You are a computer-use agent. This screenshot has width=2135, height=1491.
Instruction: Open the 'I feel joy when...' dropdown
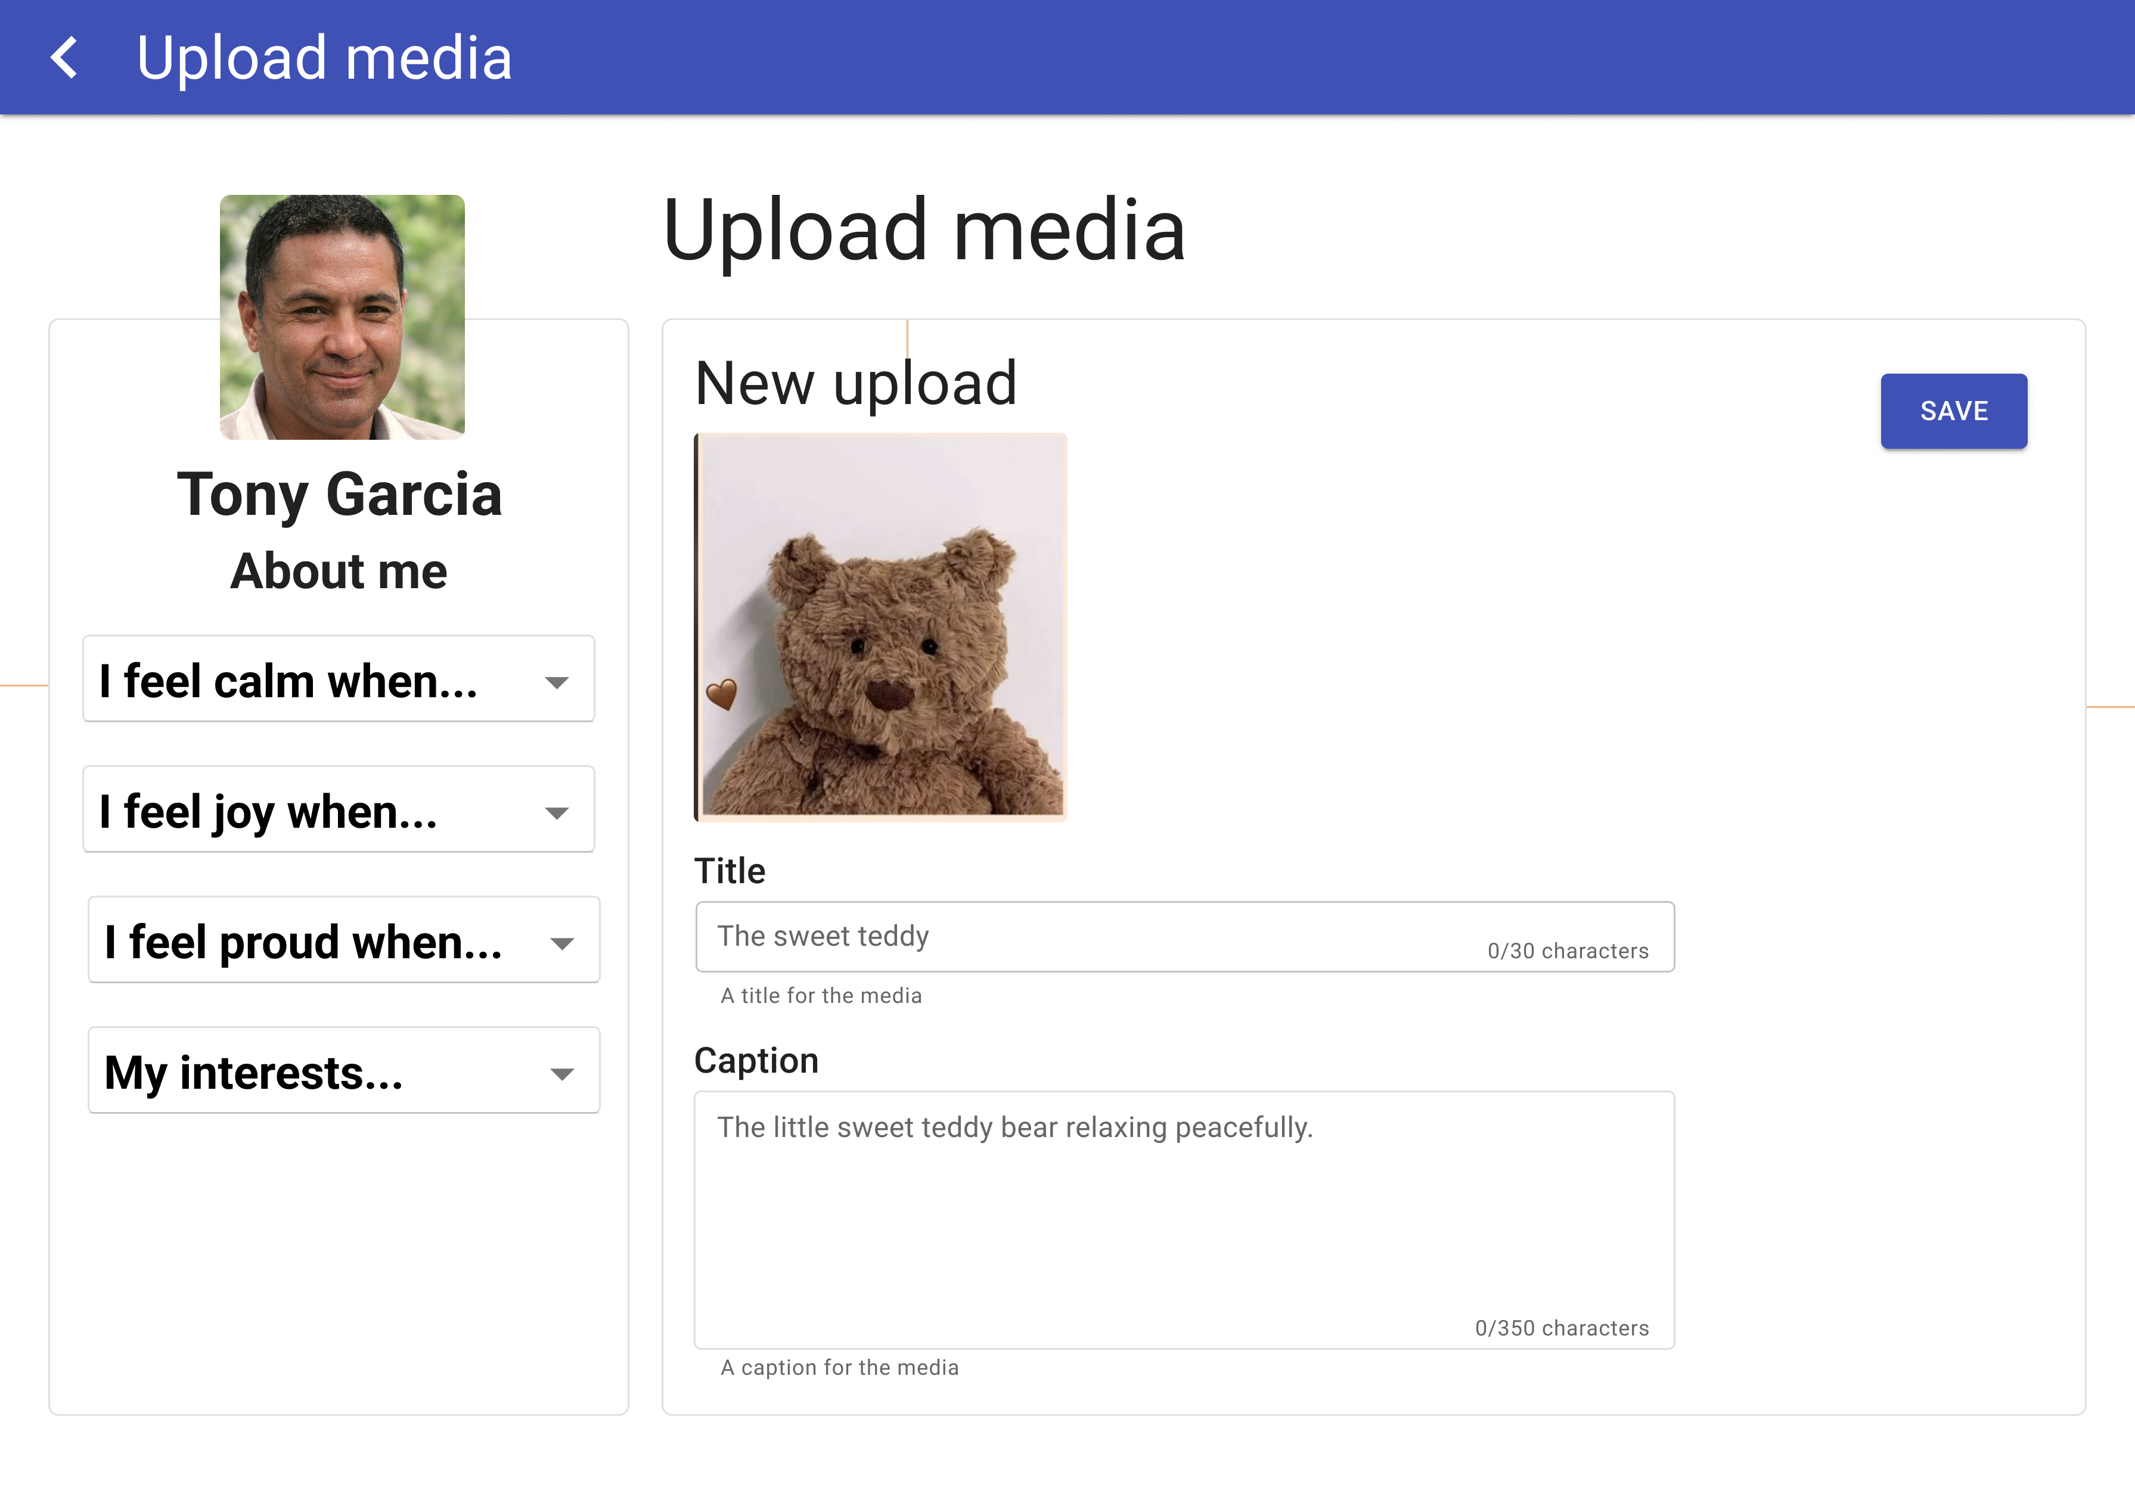(339, 810)
